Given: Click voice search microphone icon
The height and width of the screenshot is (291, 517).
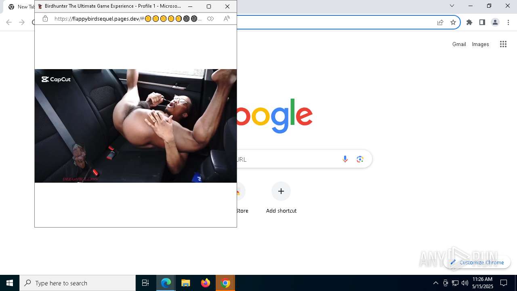Looking at the screenshot, I should [x=345, y=159].
